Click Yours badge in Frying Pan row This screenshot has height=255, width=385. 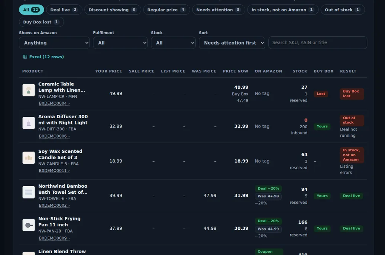322,229
